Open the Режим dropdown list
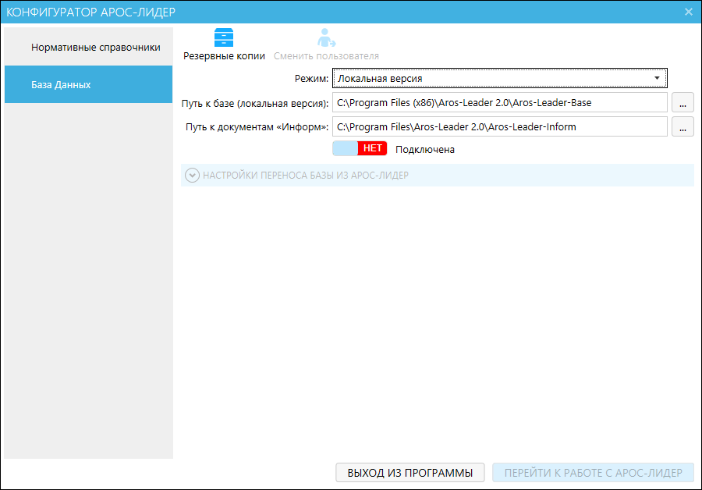This screenshot has height=490, width=702. (x=500, y=78)
